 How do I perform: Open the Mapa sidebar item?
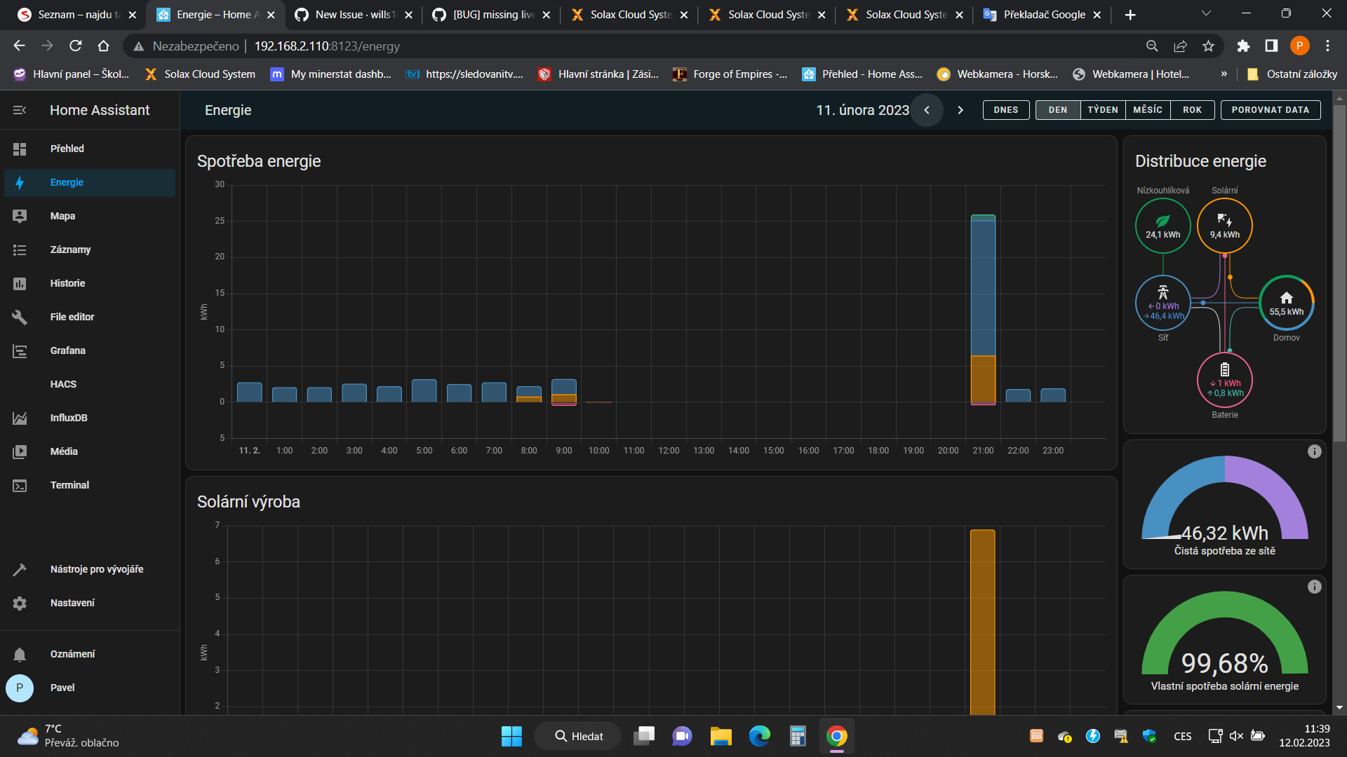point(62,216)
